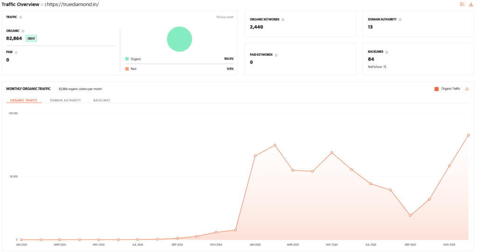Click the chart data point above MAY 2025
Image resolution: width=478 pixels, height=252 pixels.
(x=332, y=153)
